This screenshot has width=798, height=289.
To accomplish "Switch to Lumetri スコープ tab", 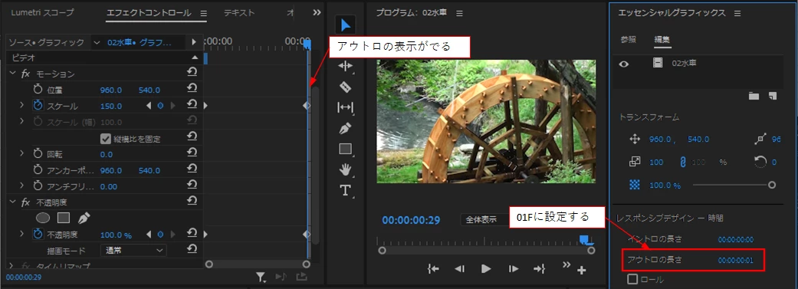I will [42, 13].
